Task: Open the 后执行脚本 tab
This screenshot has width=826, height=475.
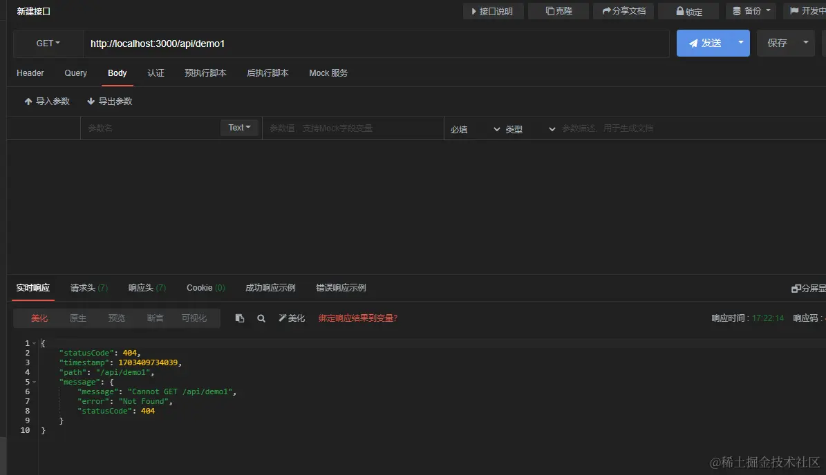Action: (x=267, y=73)
